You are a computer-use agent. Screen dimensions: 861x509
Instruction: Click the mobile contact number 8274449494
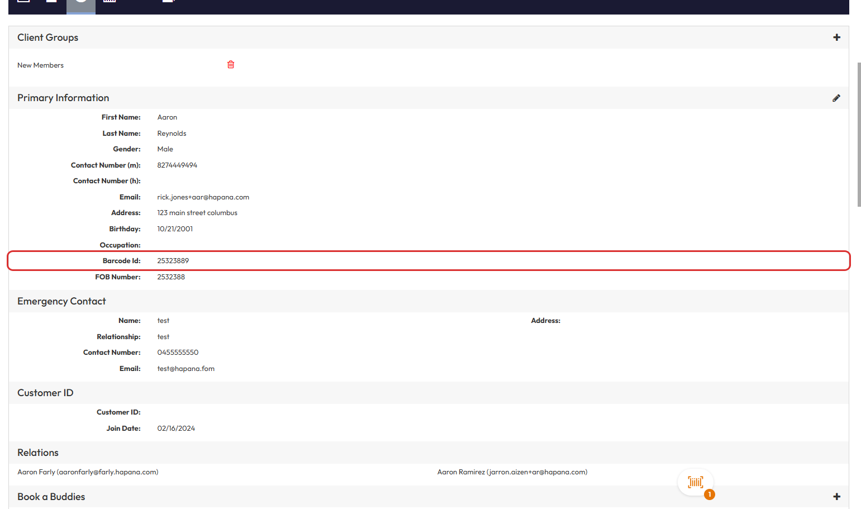pos(177,165)
